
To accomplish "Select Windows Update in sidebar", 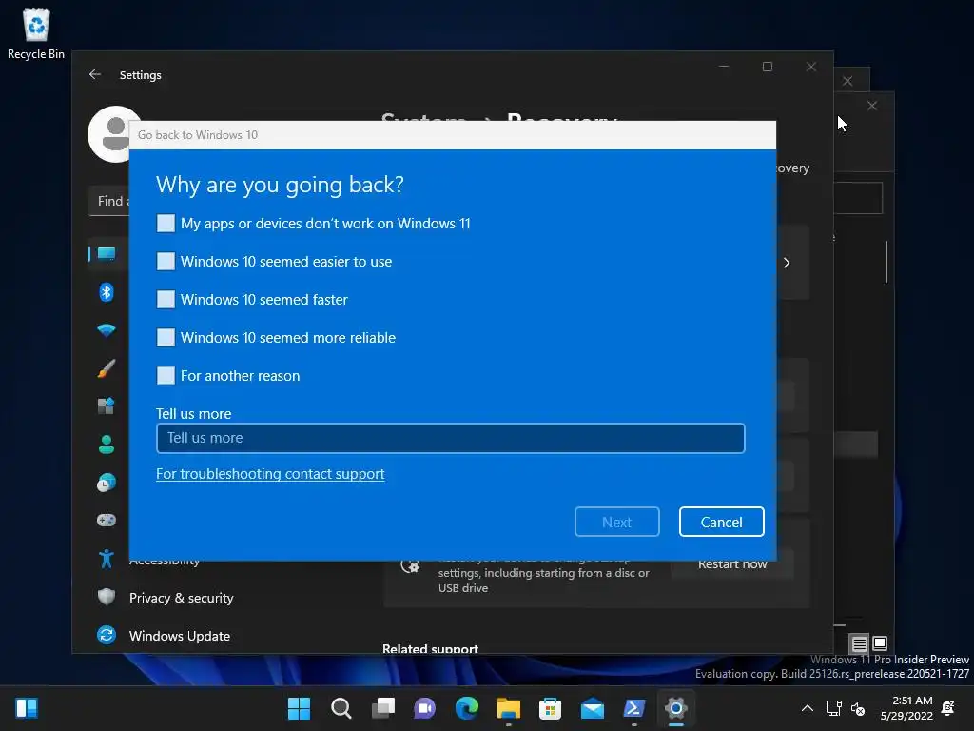I will pyautogui.click(x=180, y=636).
